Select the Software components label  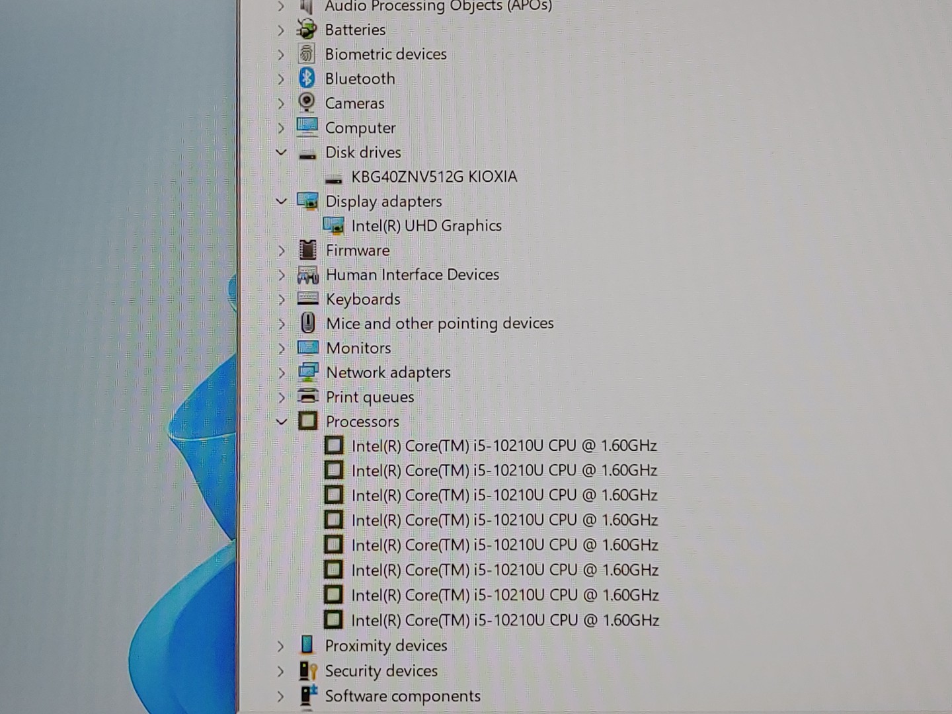[x=403, y=696]
